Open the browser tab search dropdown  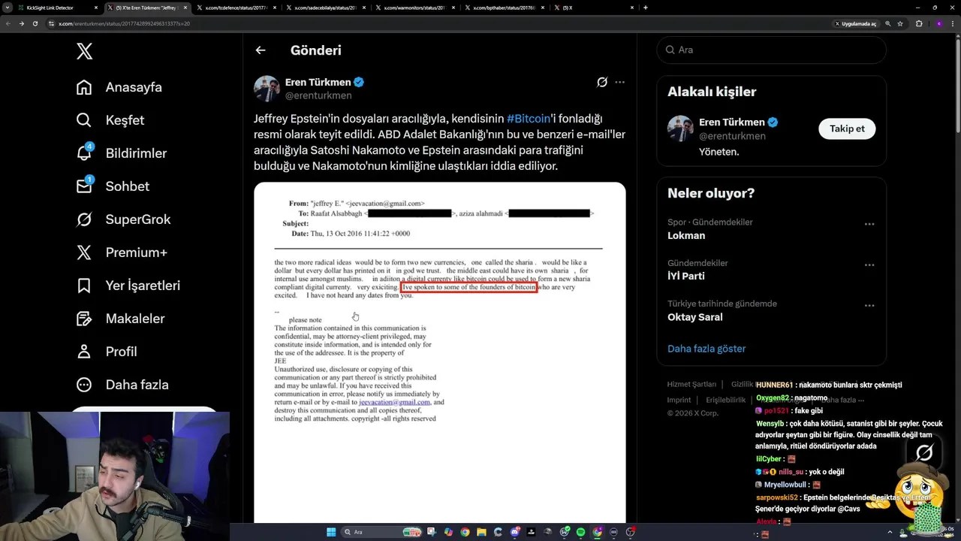(8, 8)
